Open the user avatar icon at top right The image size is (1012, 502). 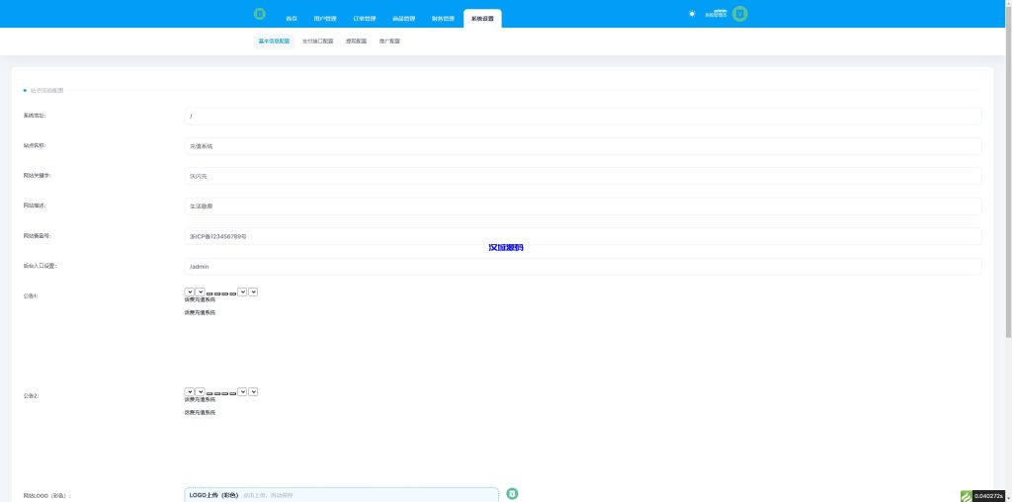739,15
